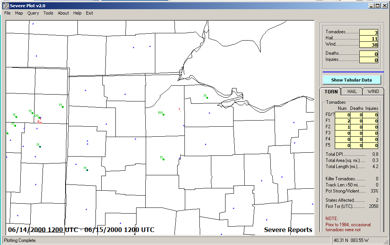Click the Severe Plot app icon in title bar
This screenshot has width=390, height=245.
click(6, 6)
